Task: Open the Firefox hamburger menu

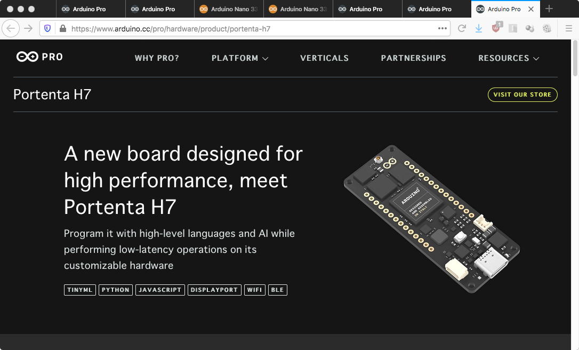Action: (569, 28)
